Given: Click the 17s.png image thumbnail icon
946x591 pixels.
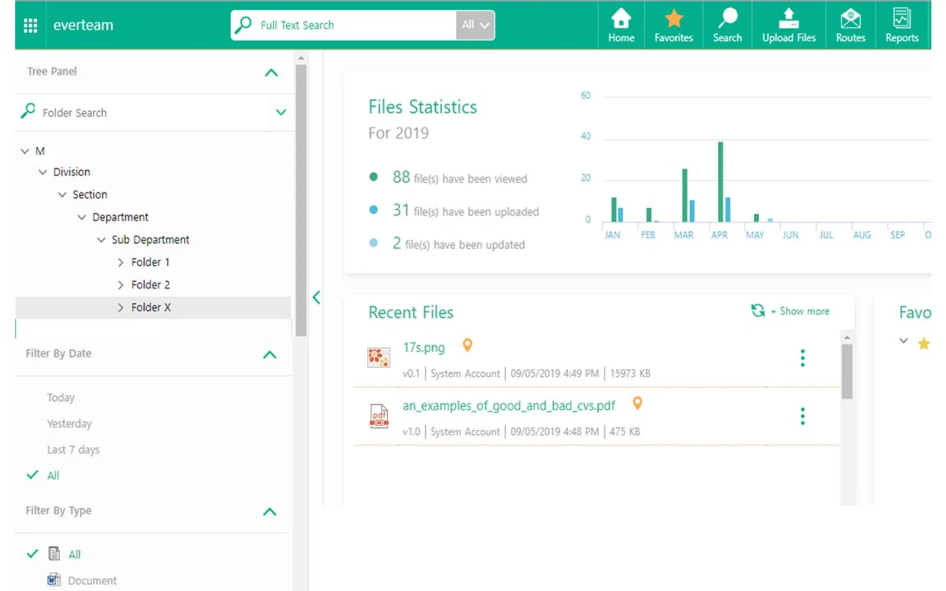Looking at the screenshot, I should click(378, 358).
